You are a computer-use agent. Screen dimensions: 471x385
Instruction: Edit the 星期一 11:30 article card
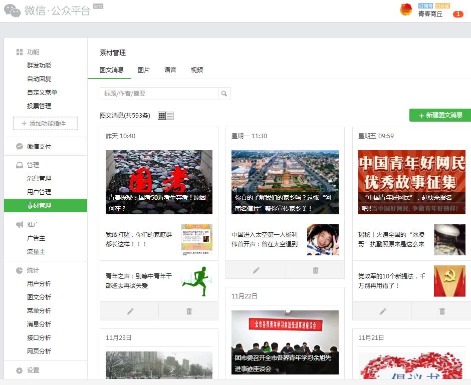click(256, 270)
